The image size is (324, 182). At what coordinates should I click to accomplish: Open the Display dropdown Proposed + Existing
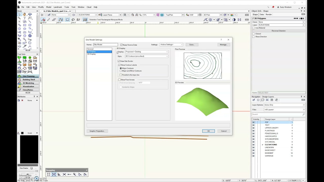pos(147,52)
